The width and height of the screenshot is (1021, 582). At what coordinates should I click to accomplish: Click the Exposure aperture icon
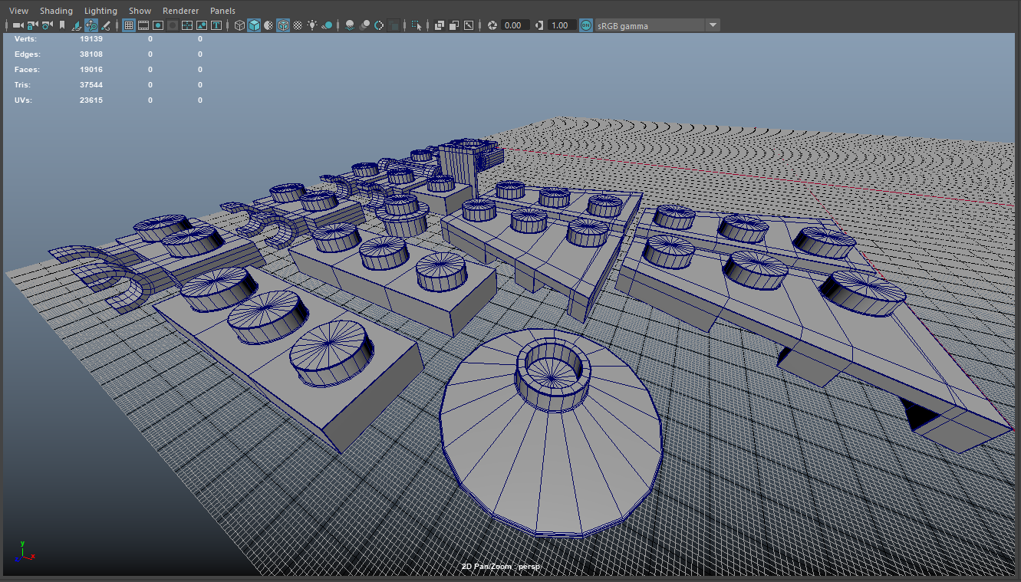point(492,25)
